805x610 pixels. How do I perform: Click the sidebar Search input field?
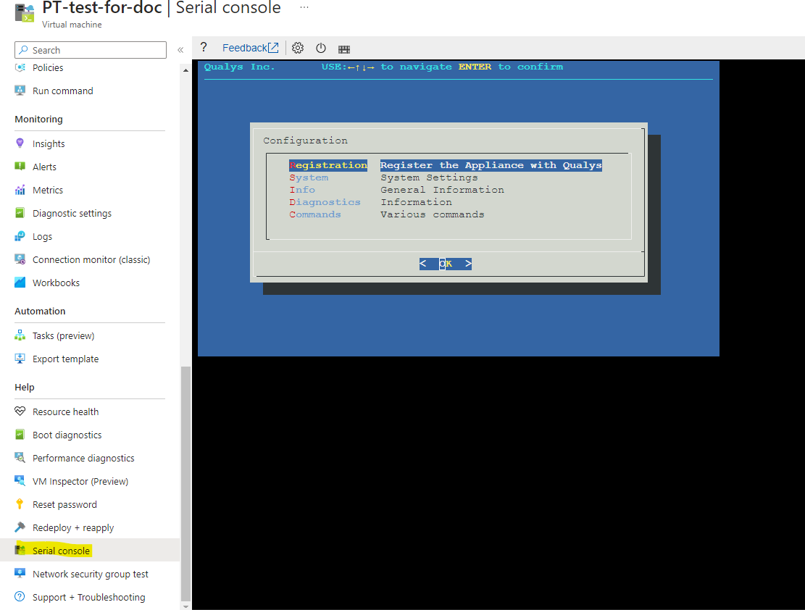coord(91,50)
